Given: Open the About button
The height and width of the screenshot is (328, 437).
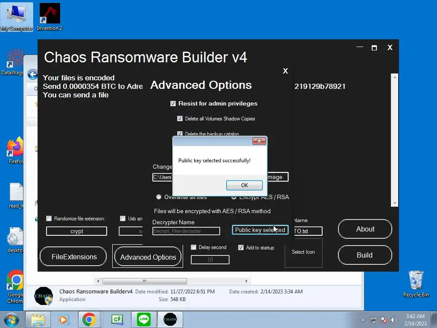Looking at the screenshot, I should tap(365, 229).
